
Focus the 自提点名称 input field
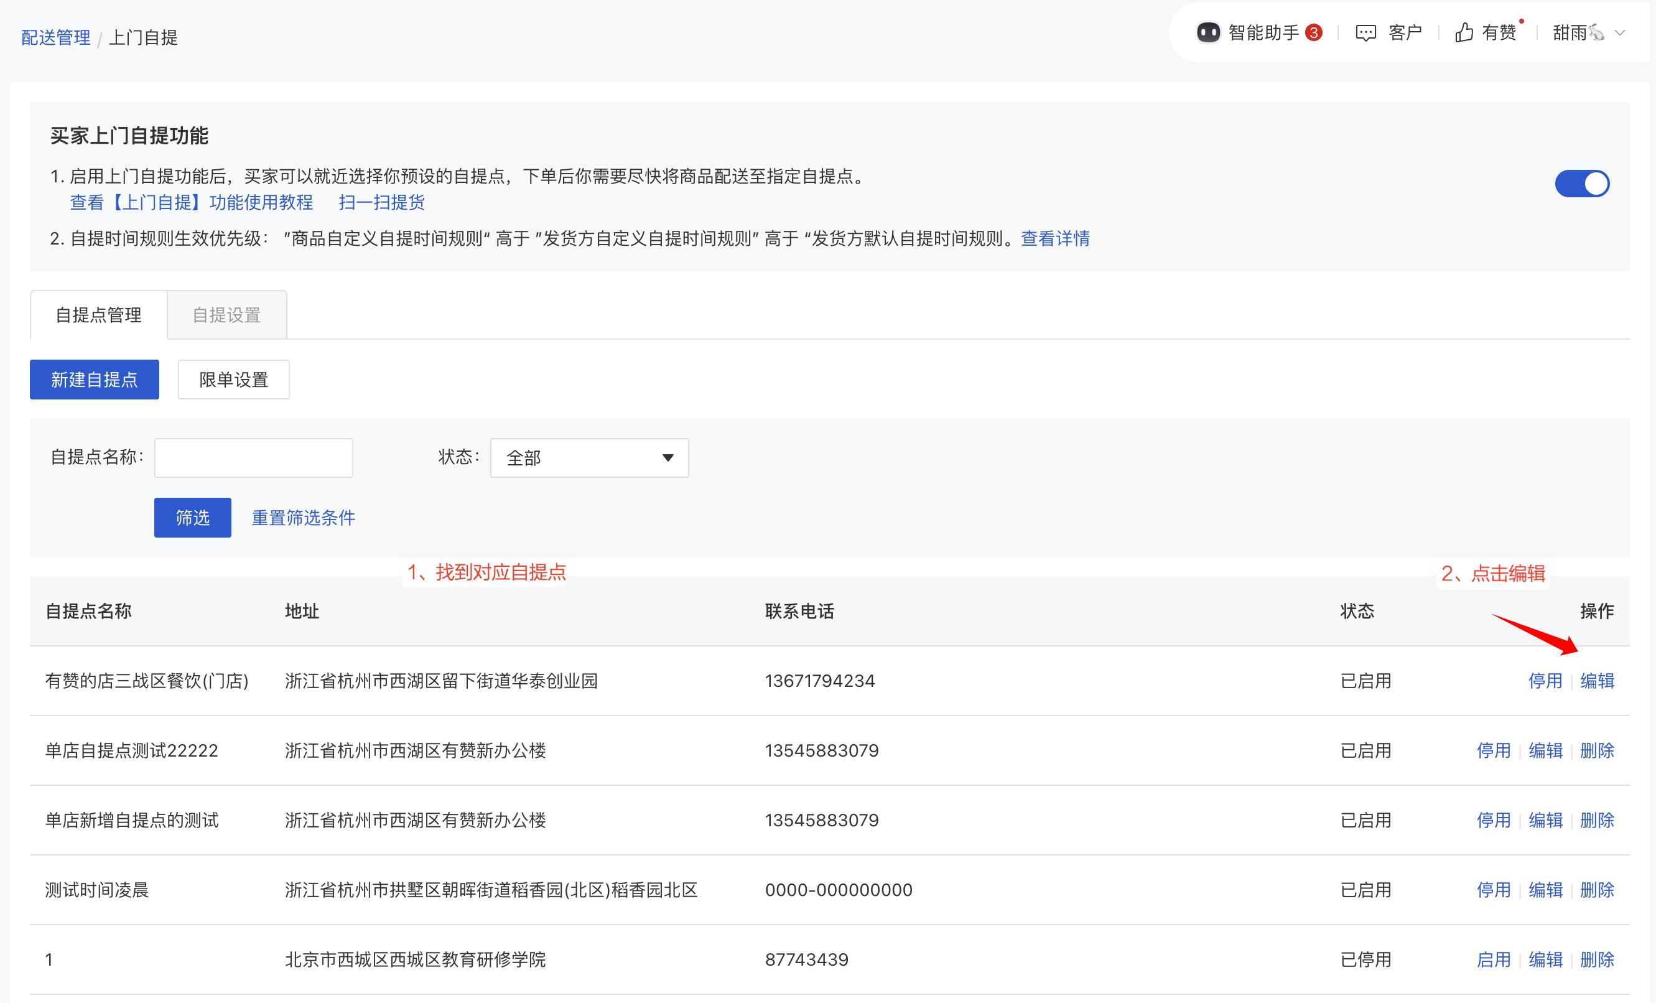tap(253, 458)
